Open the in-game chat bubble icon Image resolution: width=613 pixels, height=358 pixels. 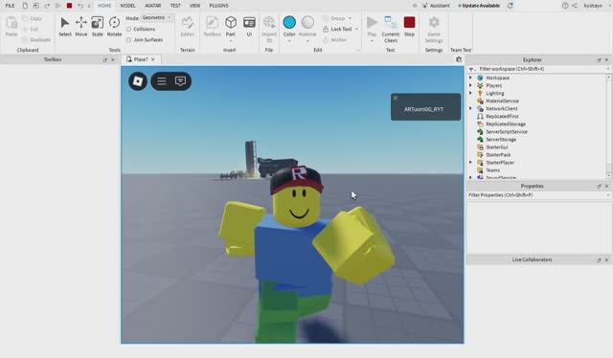(180, 81)
